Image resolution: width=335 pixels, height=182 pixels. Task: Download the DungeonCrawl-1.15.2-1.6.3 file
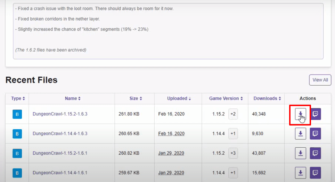(x=300, y=114)
